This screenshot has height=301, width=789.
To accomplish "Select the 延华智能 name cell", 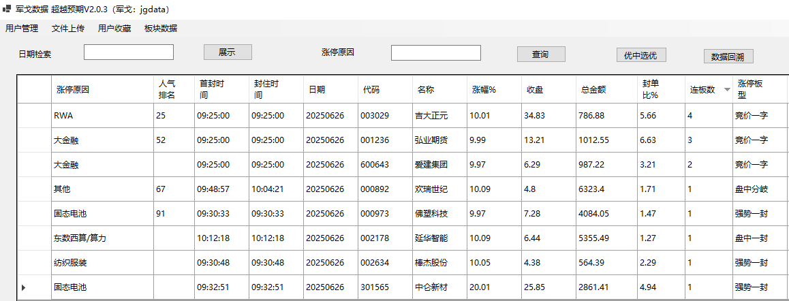I will tap(439, 238).
